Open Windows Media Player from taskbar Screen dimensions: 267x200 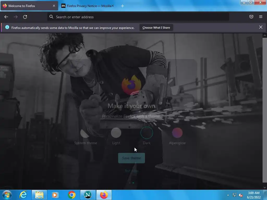pyautogui.click(x=55, y=195)
